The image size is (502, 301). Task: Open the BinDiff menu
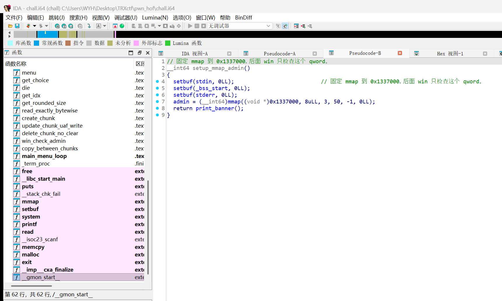pos(243,17)
